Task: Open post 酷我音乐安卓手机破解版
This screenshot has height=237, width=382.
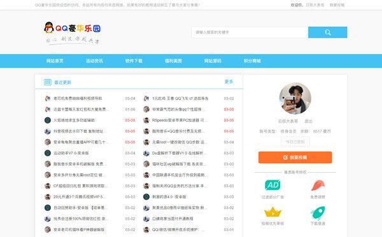Action: tap(80, 164)
